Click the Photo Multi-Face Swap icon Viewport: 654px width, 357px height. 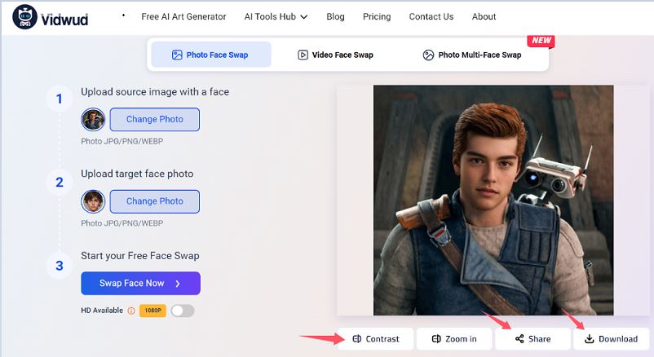click(428, 55)
